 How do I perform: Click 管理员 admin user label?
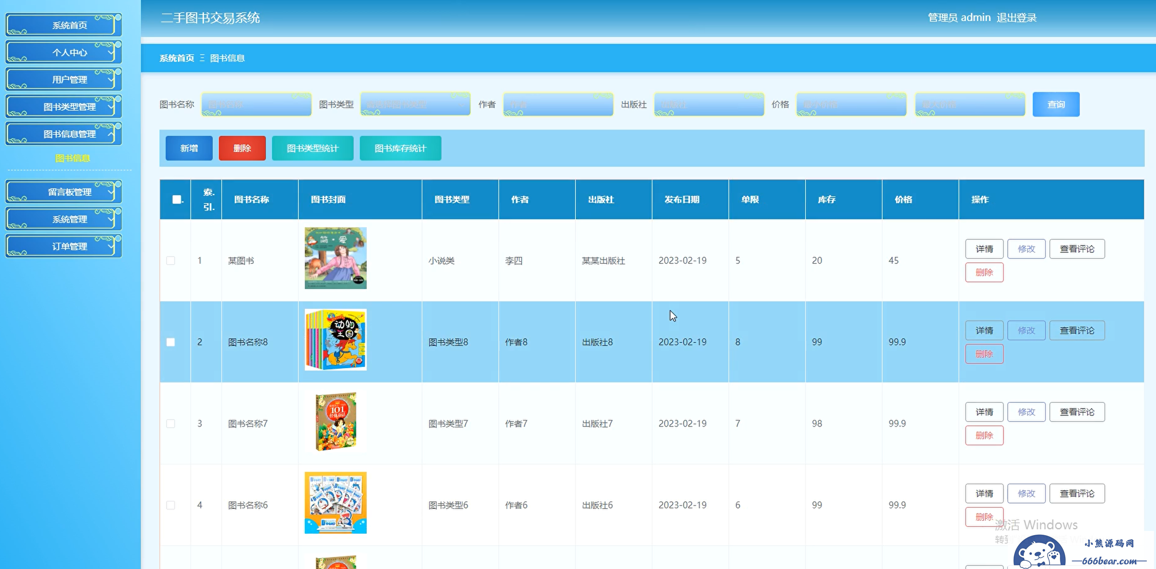click(x=959, y=17)
